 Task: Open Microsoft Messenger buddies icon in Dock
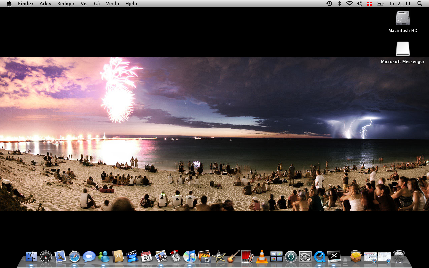point(104,257)
